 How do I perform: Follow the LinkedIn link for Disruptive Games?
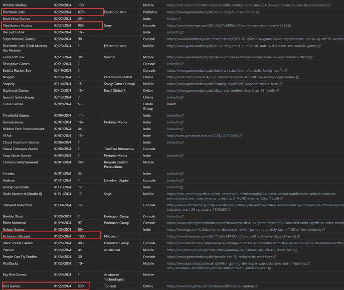(173, 64)
